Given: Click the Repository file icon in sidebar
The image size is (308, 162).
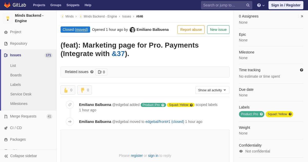Looking at the screenshot, I should point(6,44).
